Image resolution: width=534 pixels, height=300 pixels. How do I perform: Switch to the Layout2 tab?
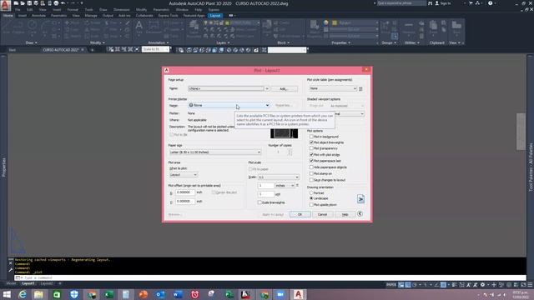[x=47, y=283]
